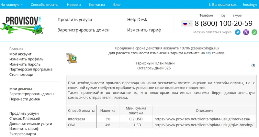
Task: Open sidebar item 'Экспресс-карта'
Action: click(22, 134)
